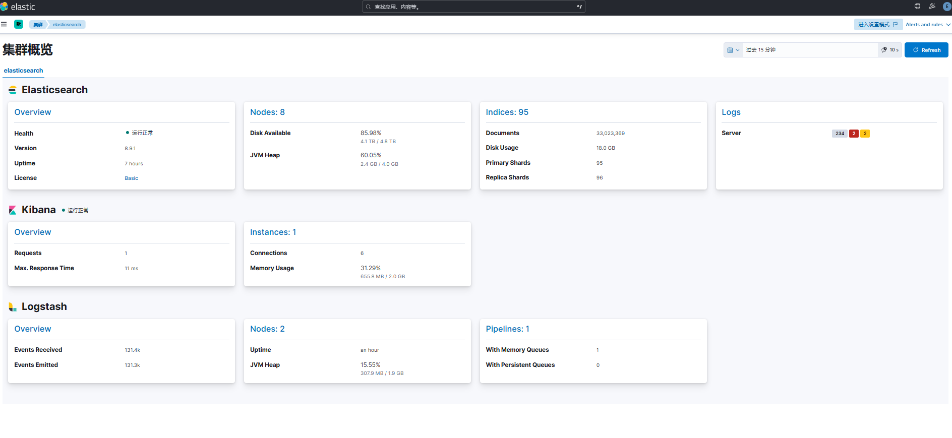Click the Elasticsearch section heading
The width and height of the screenshot is (952, 438).
54,90
